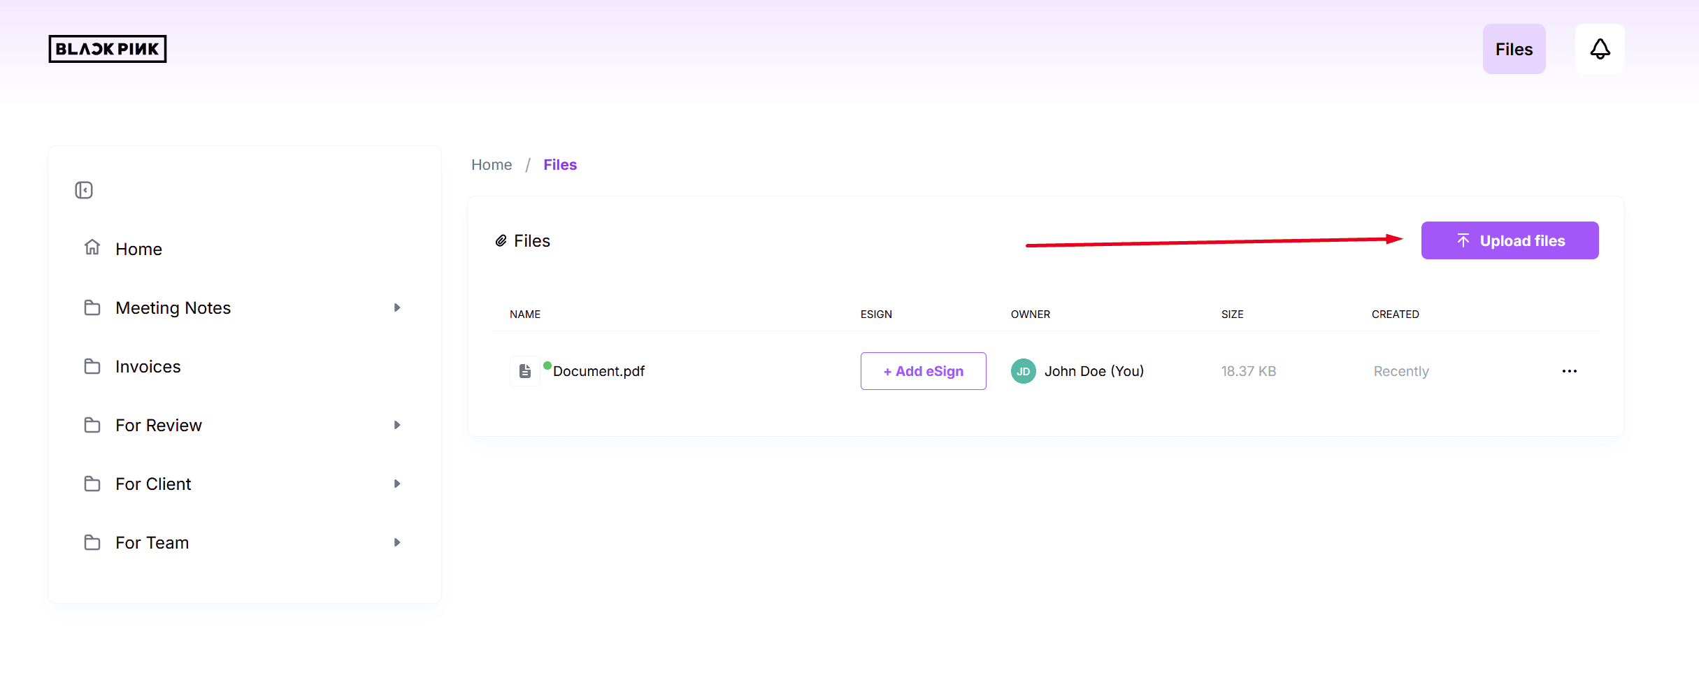Click the Home house icon in sidebar
1699x673 pixels.
(x=92, y=247)
